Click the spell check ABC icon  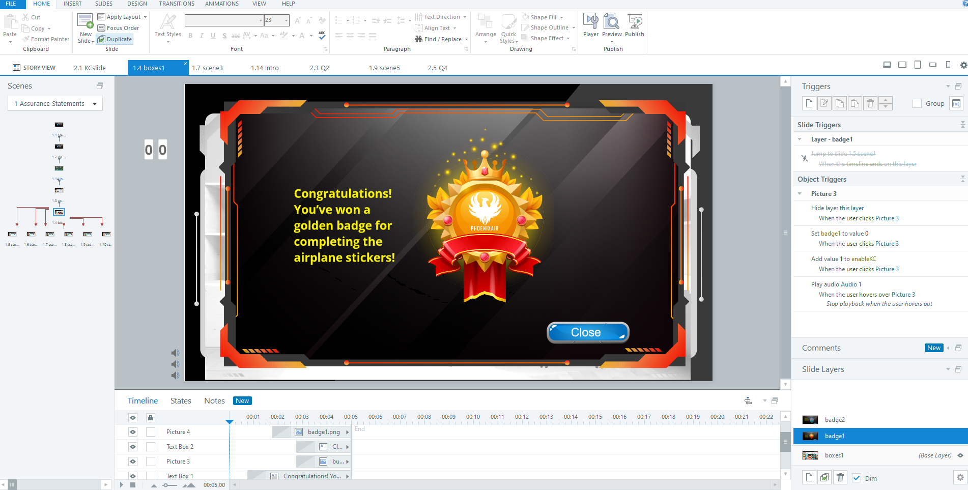(x=322, y=35)
